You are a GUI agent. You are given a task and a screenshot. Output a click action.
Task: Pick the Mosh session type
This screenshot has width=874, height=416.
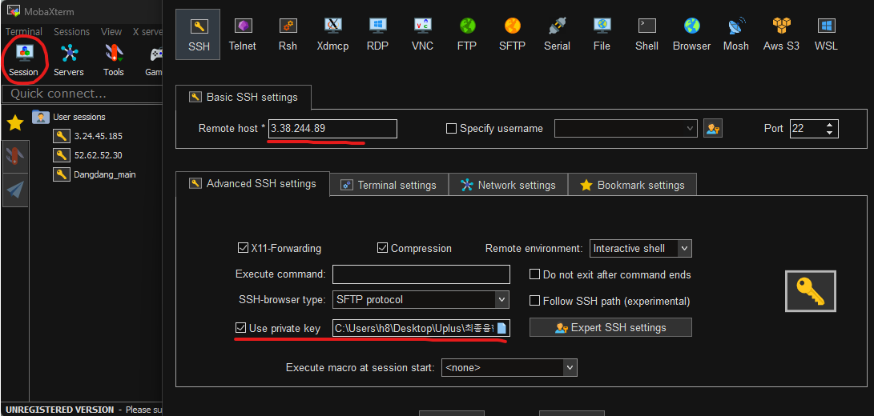pyautogui.click(x=736, y=34)
